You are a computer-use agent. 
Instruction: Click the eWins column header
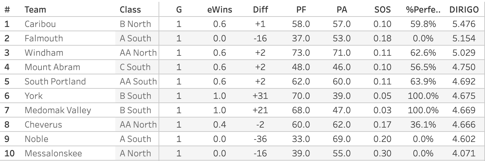pyautogui.click(x=219, y=10)
